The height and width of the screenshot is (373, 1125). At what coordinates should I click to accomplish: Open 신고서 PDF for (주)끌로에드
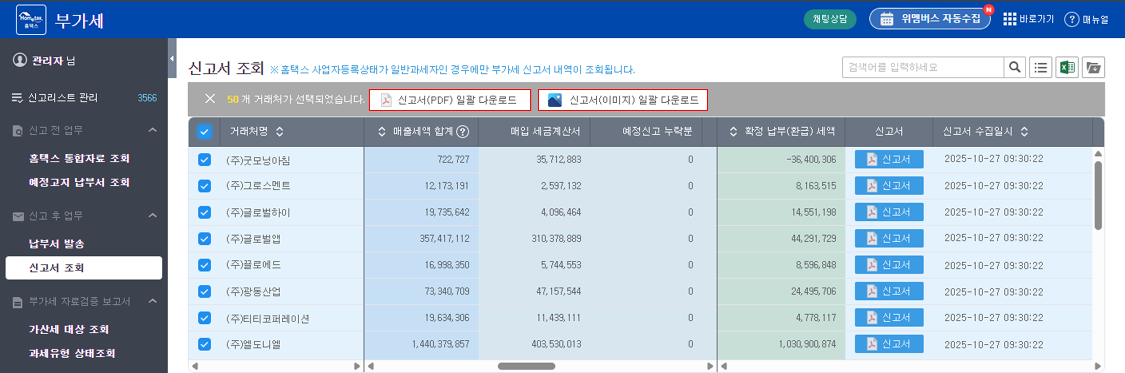tap(889, 265)
